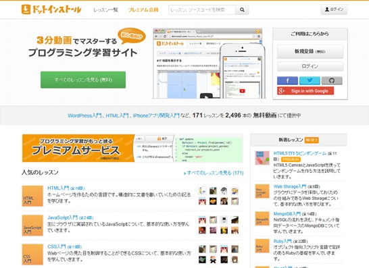Screen dimensions: 369x268
Task: Click last avatar in CSS入門 bottom row
Action: coord(235,259)
